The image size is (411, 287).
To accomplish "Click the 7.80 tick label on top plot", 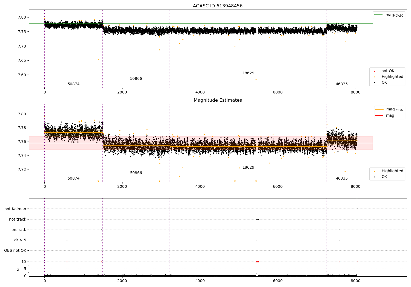I will coord(22,17).
